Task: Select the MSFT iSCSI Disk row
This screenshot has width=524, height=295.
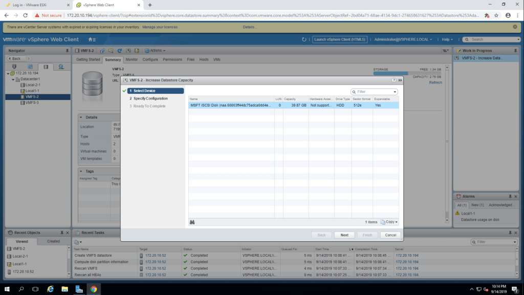Action: [230, 105]
